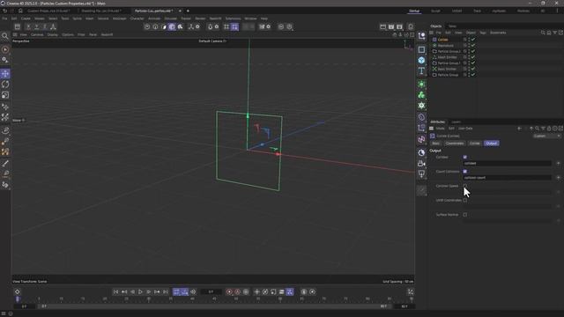This screenshot has height=317, width=564.
Task: Click the home icon beside document tabs
Action: click(x=20, y=11)
